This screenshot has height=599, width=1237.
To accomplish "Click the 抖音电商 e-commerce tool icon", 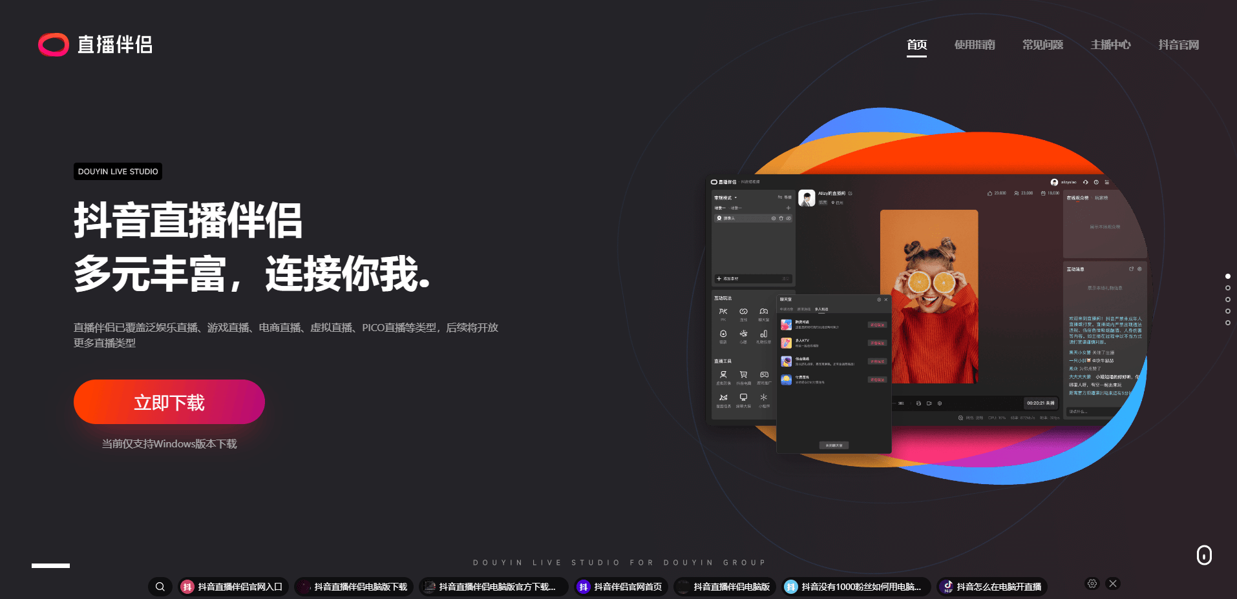I will (743, 374).
